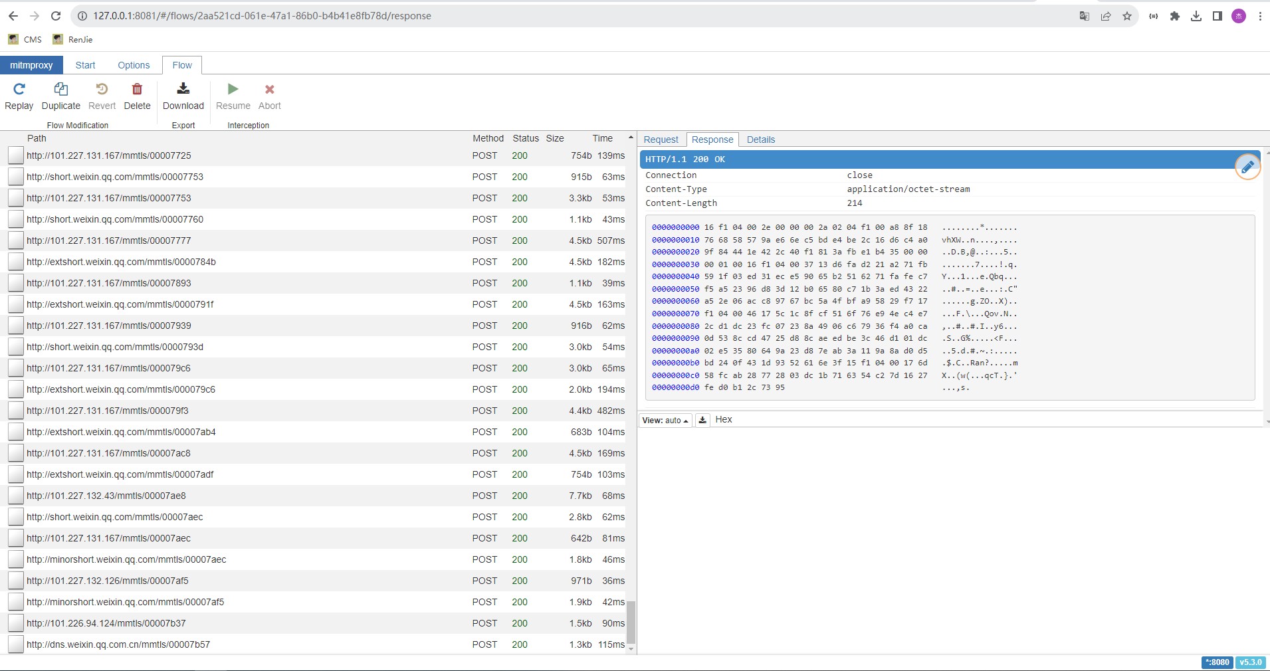Sort flows by Time column header
Screen dimensions: 1270x671
[x=602, y=138]
